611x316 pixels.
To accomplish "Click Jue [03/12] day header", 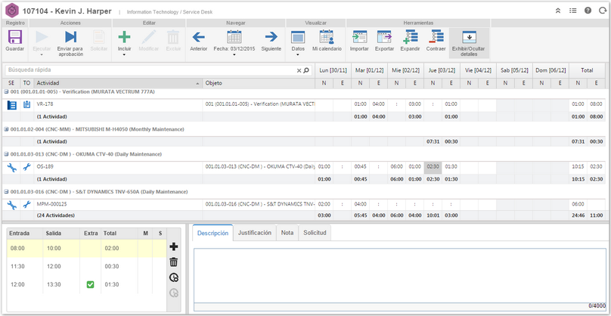I will point(442,70).
